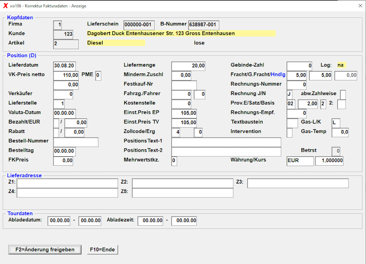The width and height of the screenshot is (366, 264).
Task: Click the Liefermenge field 20,00
Action: click(x=188, y=66)
